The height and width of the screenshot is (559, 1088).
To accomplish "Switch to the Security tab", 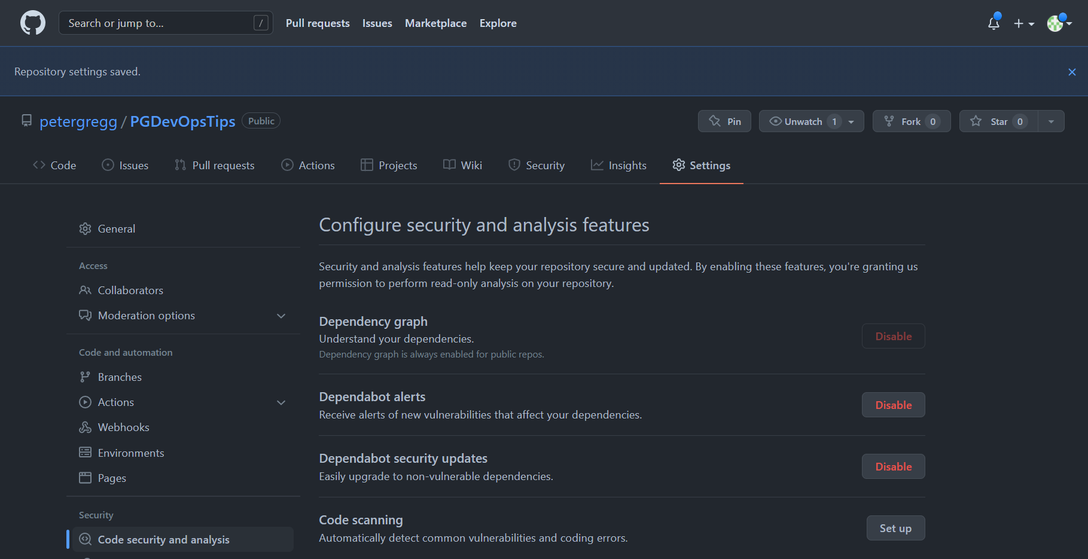I will [x=537, y=166].
